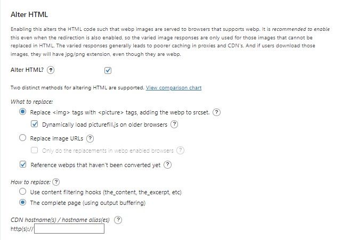
Task: Open the View comparison chart link
Action: 174,88
